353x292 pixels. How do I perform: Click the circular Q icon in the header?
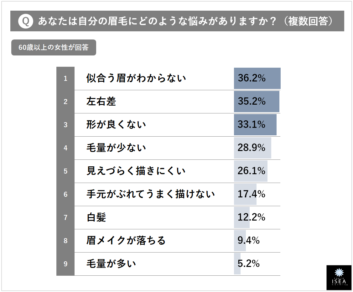25,21
